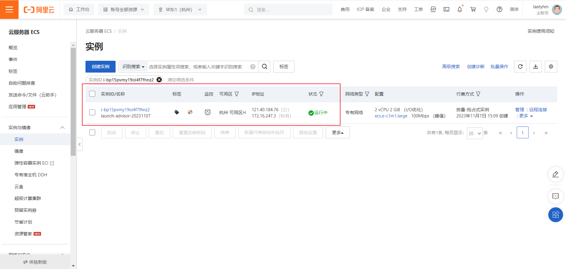Screen dimensions: 566x269
Task: Expand the 识别搜索 search type dropdown
Action: coord(133,67)
